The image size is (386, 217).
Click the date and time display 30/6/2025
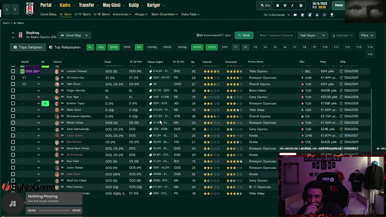coord(320,5)
